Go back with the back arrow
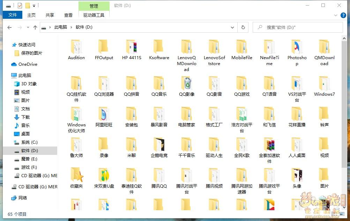 point(9,27)
